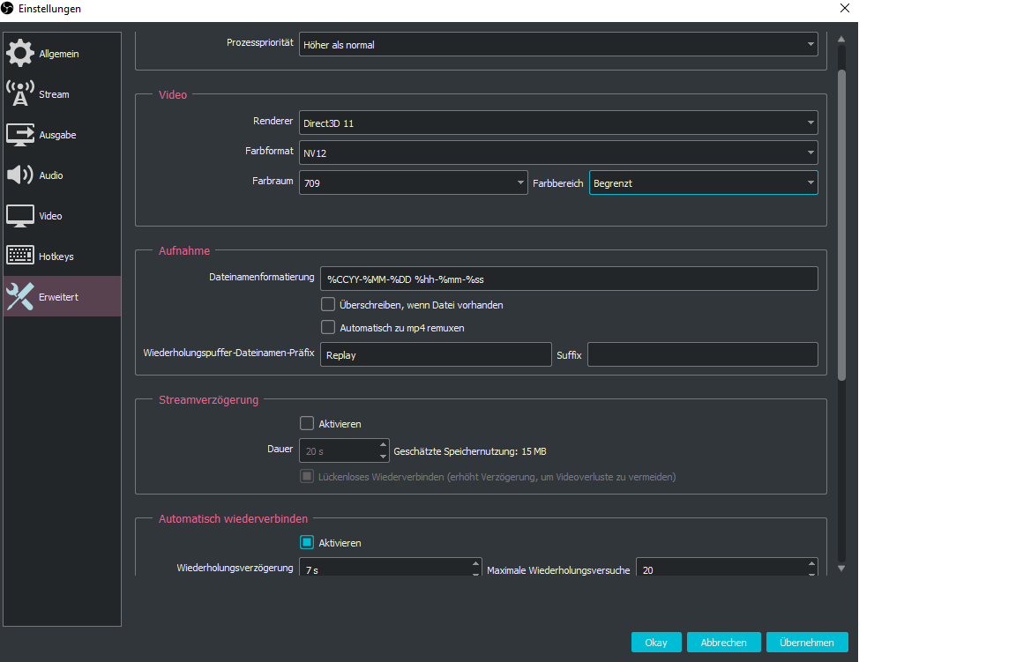This screenshot has width=1016, height=662.
Task: Open Hotkeys via keyboard icon
Action: point(19,257)
